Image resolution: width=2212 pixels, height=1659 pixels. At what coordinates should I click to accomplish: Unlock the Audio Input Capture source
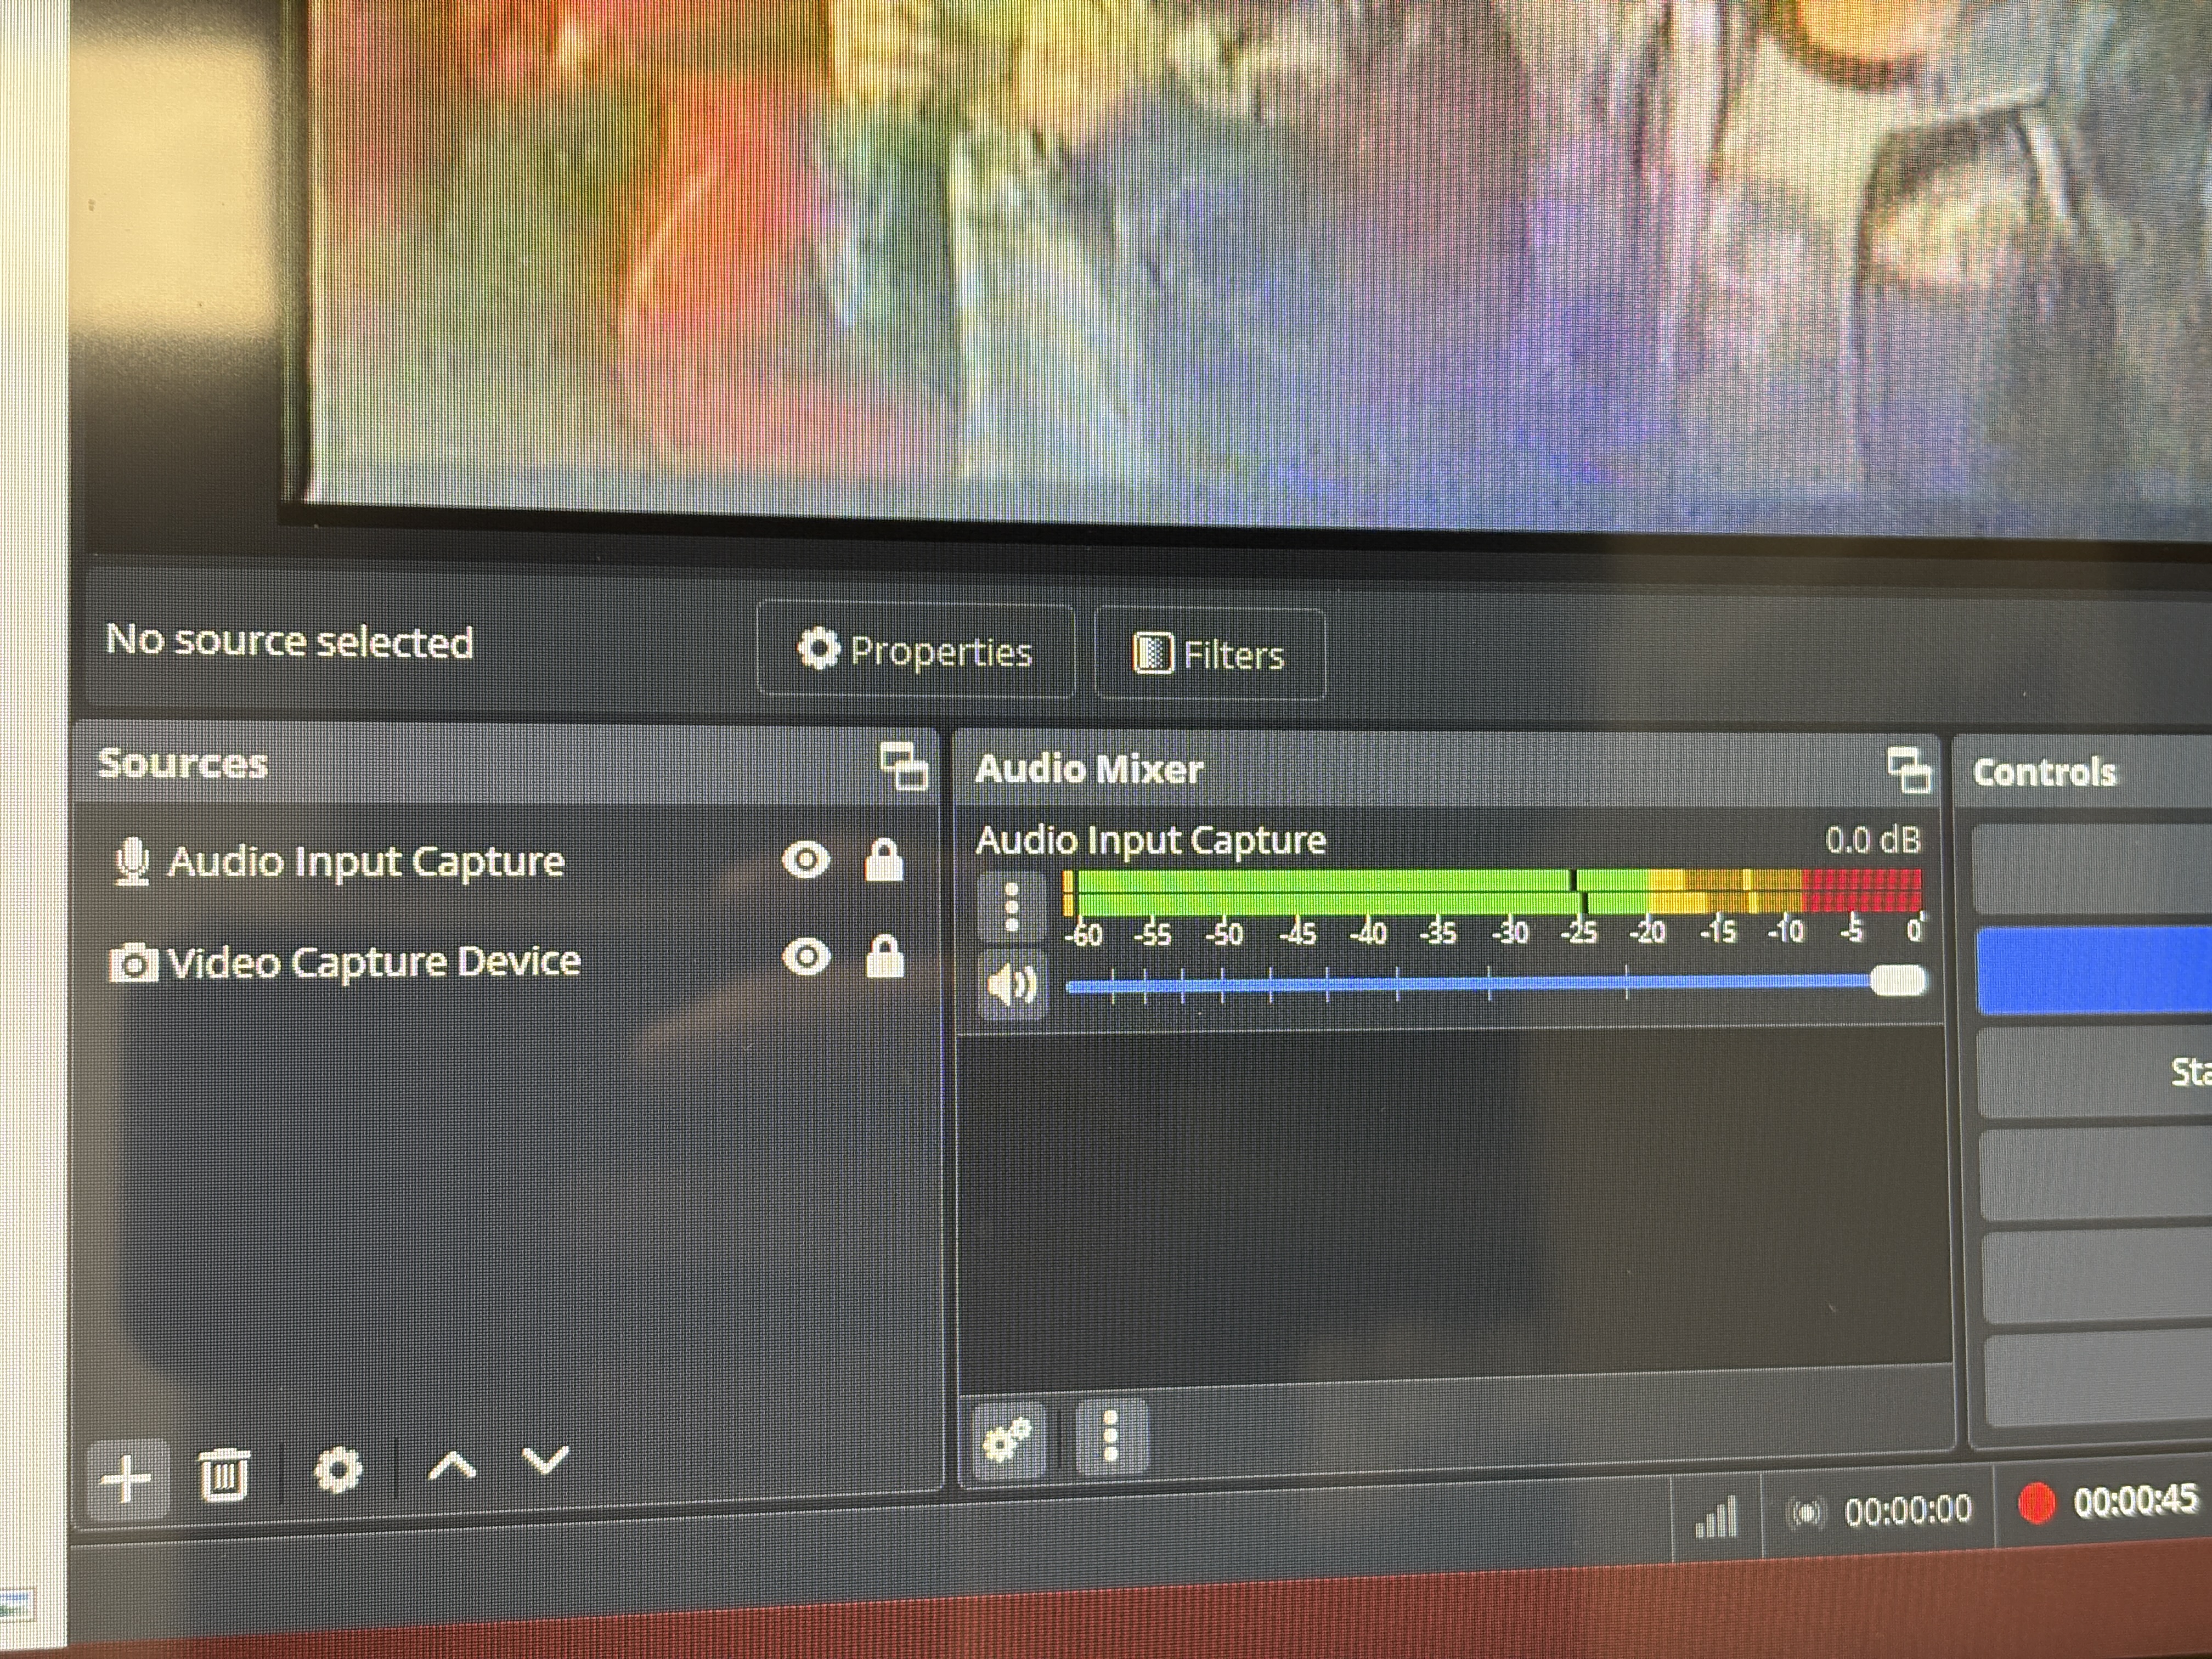[x=884, y=860]
